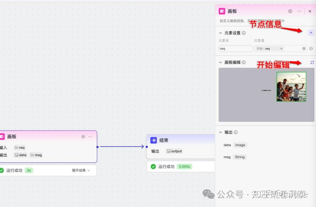The height and width of the screenshot is (207, 316).
Task: Collapse the 输出 section
Action: [x=220, y=132]
